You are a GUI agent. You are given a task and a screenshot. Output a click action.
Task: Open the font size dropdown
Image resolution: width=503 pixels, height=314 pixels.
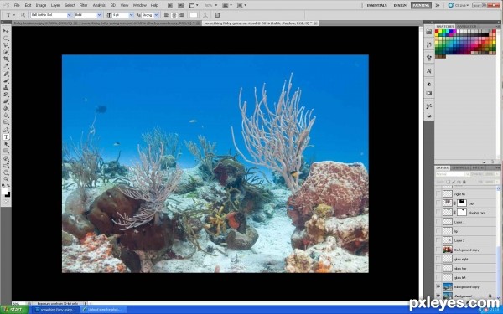click(131, 15)
